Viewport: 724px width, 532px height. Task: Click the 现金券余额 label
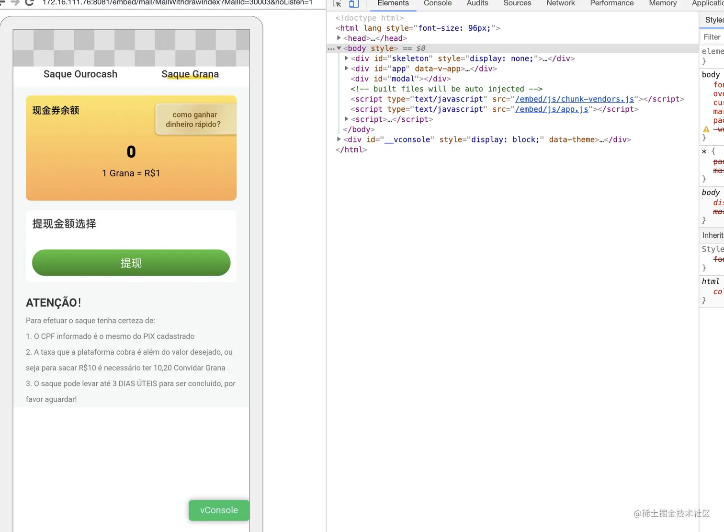click(56, 110)
